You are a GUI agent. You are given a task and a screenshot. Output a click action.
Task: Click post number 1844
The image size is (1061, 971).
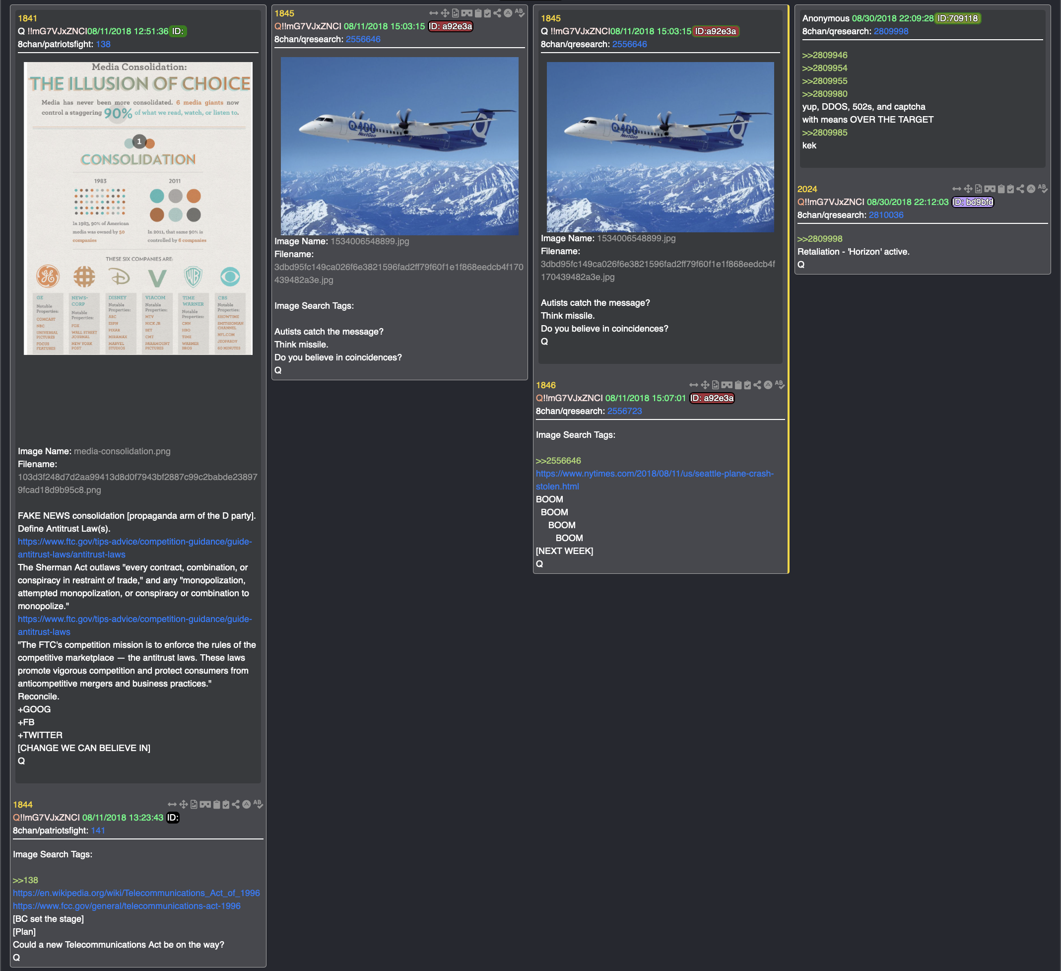click(x=23, y=804)
